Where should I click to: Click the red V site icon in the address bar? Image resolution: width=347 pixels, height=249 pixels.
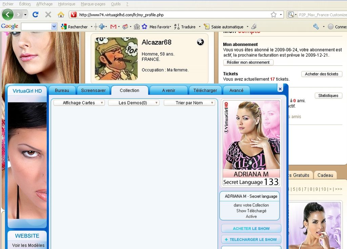click(x=74, y=15)
